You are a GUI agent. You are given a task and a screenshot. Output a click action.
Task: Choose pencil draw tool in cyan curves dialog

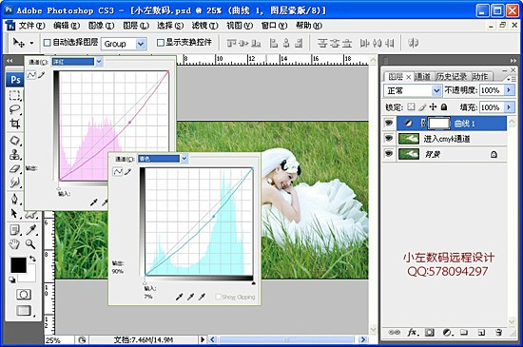[x=128, y=172]
